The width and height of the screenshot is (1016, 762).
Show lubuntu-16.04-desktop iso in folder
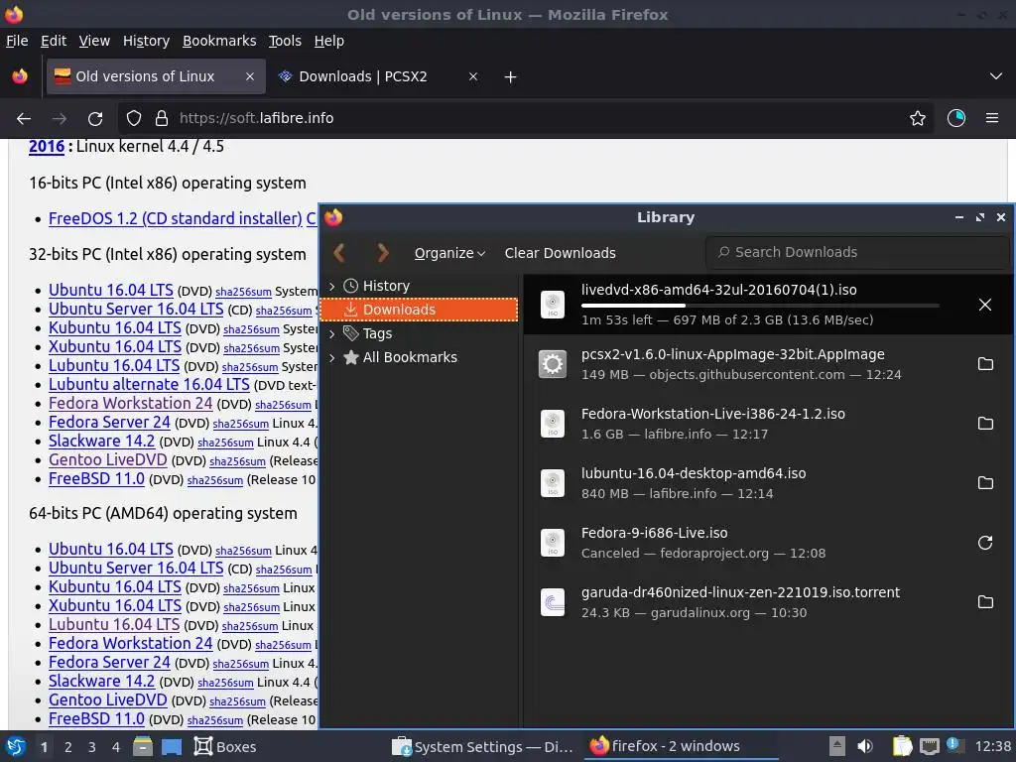pyautogui.click(x=985, y=483)
